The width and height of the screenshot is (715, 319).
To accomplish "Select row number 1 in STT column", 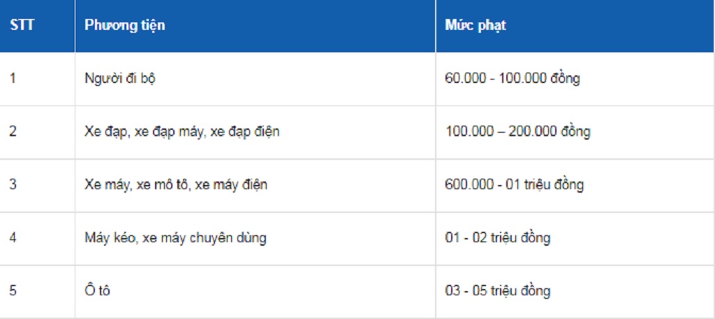I will 13,78.
